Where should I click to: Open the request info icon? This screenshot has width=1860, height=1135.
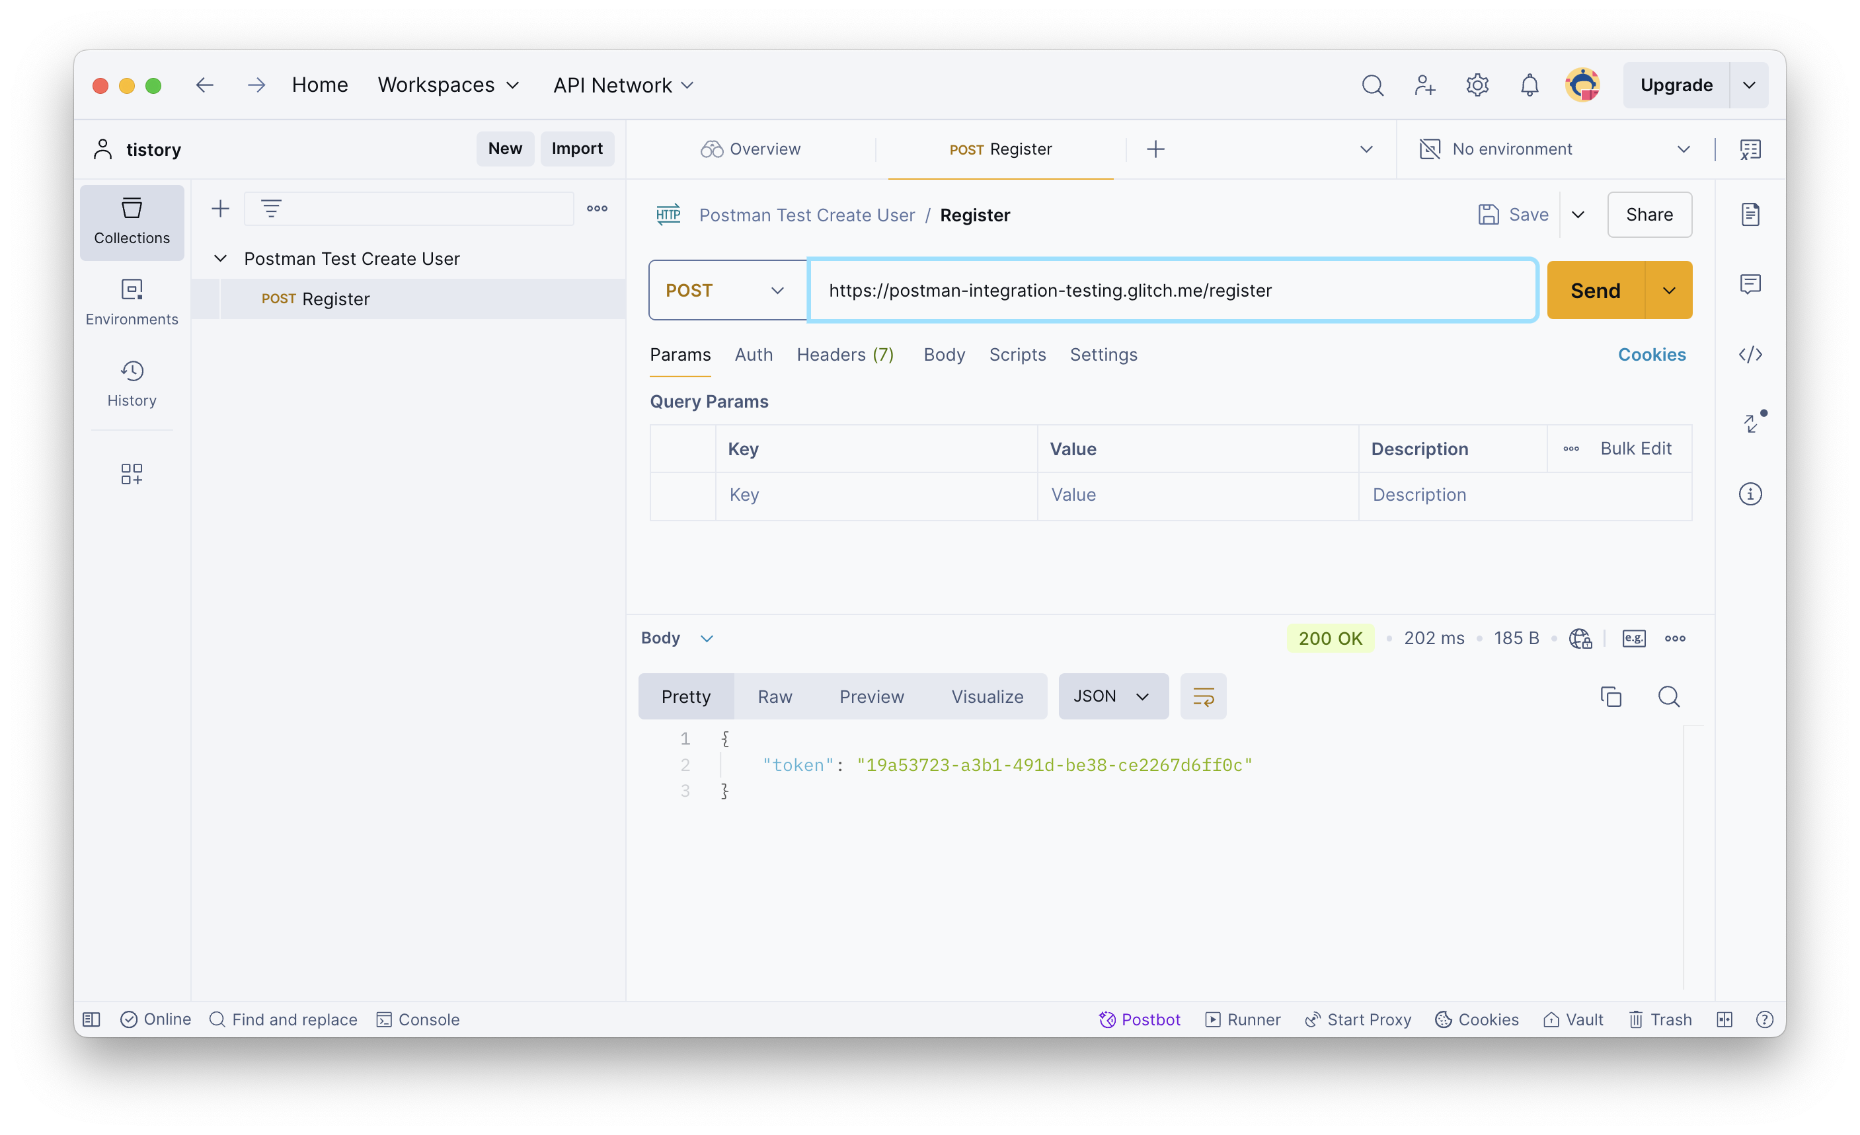click(1750, 494)
